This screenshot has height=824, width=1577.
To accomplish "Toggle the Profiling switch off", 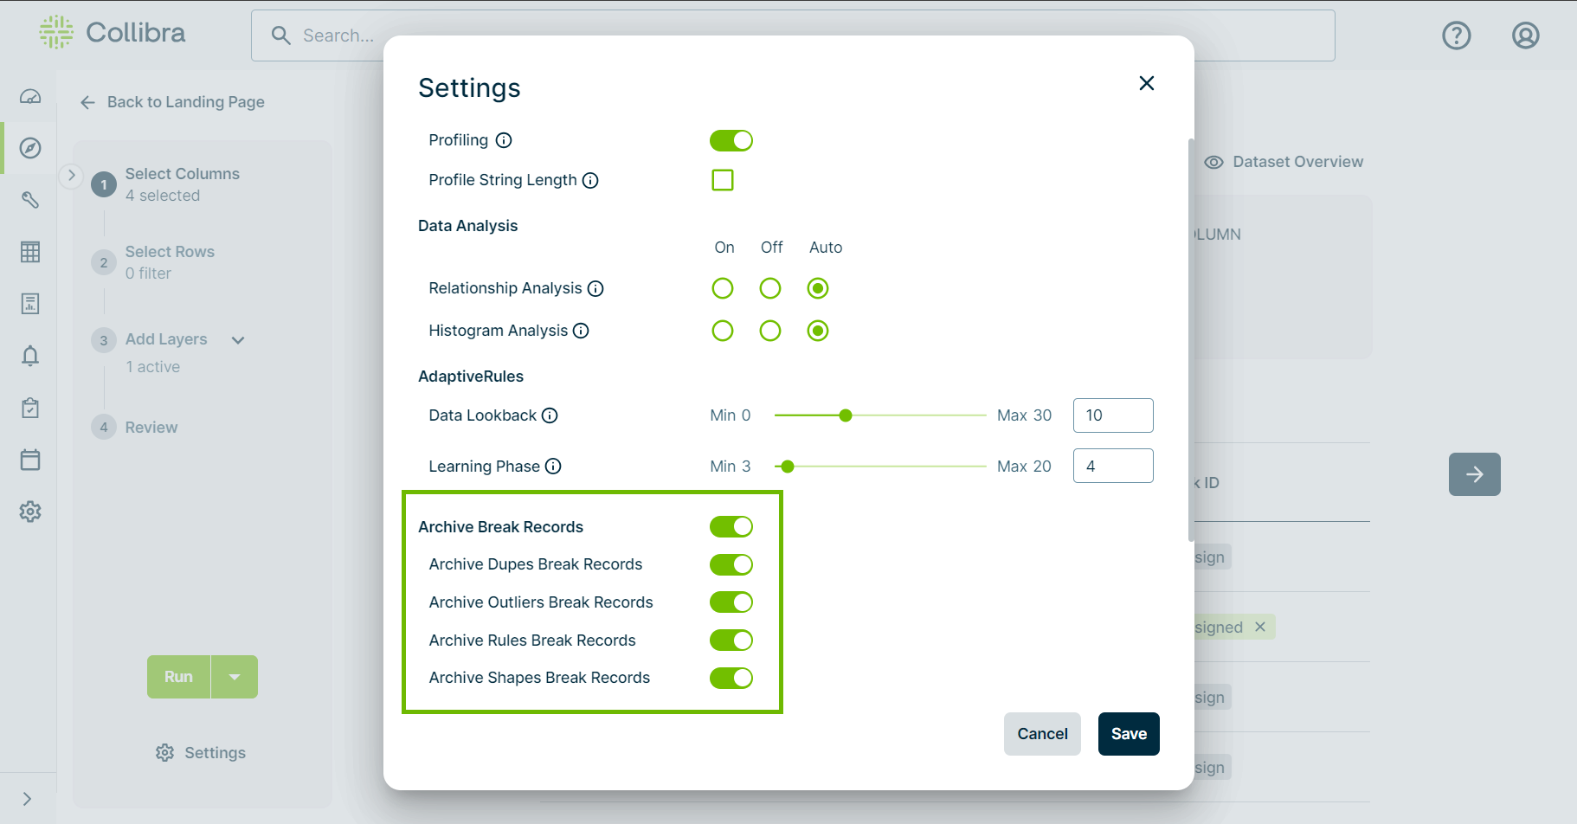I will pos(731,140).
